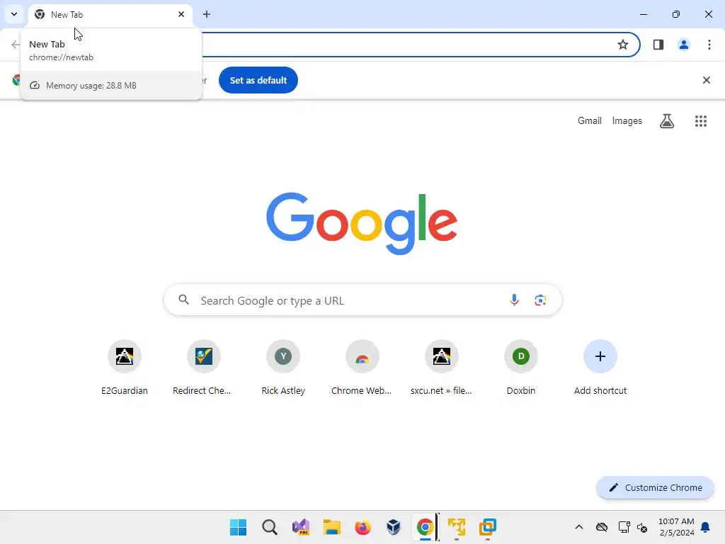
Task: Open VirtualBox from the taskbar
Action: pyautogui.click(x=394, y=527)
